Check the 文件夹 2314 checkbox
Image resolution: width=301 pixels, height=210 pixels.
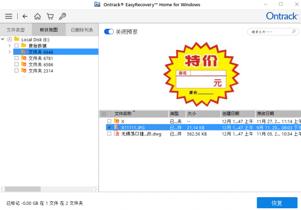(16, 71)
